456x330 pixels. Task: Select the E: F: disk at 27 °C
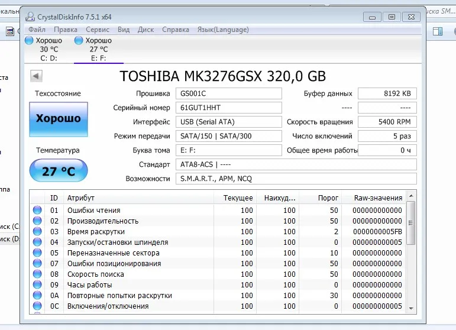click(99, 49)
